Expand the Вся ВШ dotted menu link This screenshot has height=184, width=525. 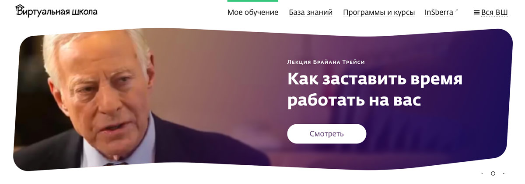494,13
